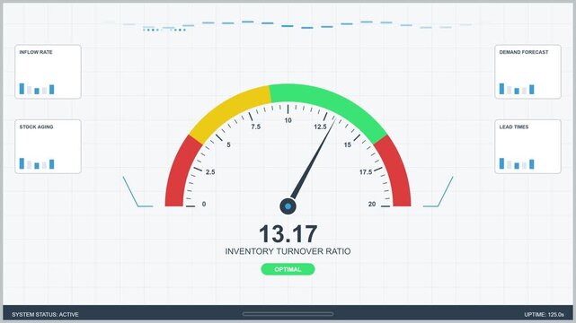Click the right red zone of the gauge

tap(396, 172)
